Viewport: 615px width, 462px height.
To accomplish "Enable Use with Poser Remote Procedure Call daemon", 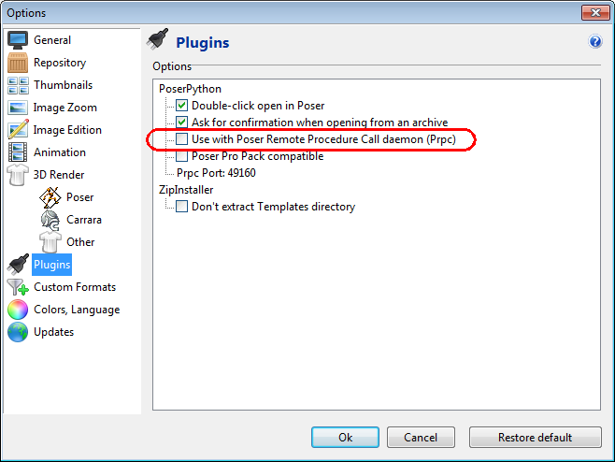I will 181,139.
